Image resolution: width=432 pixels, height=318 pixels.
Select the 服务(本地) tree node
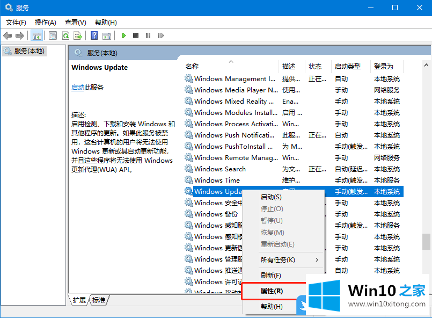pyautogui.click(x=24, y=51)
